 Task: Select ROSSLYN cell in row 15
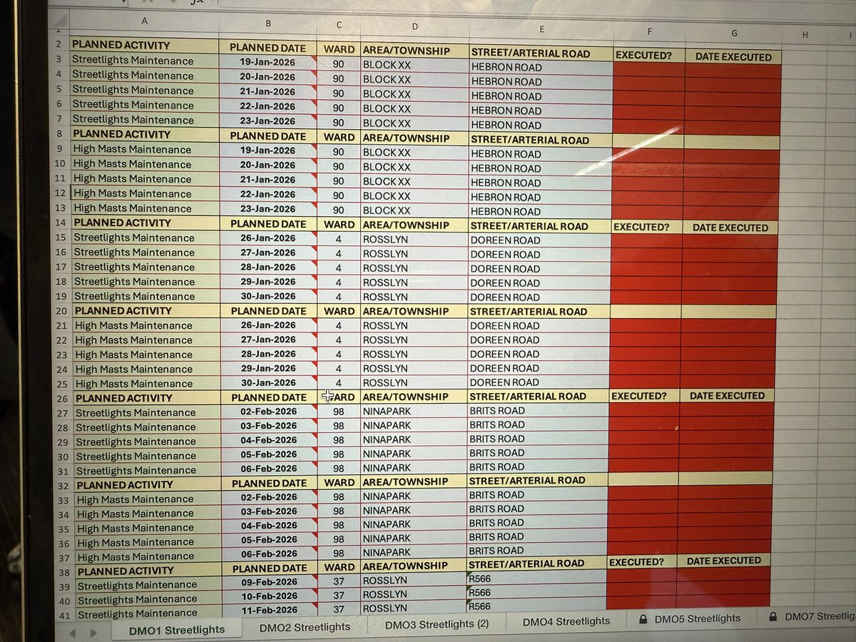click(415, 240)
